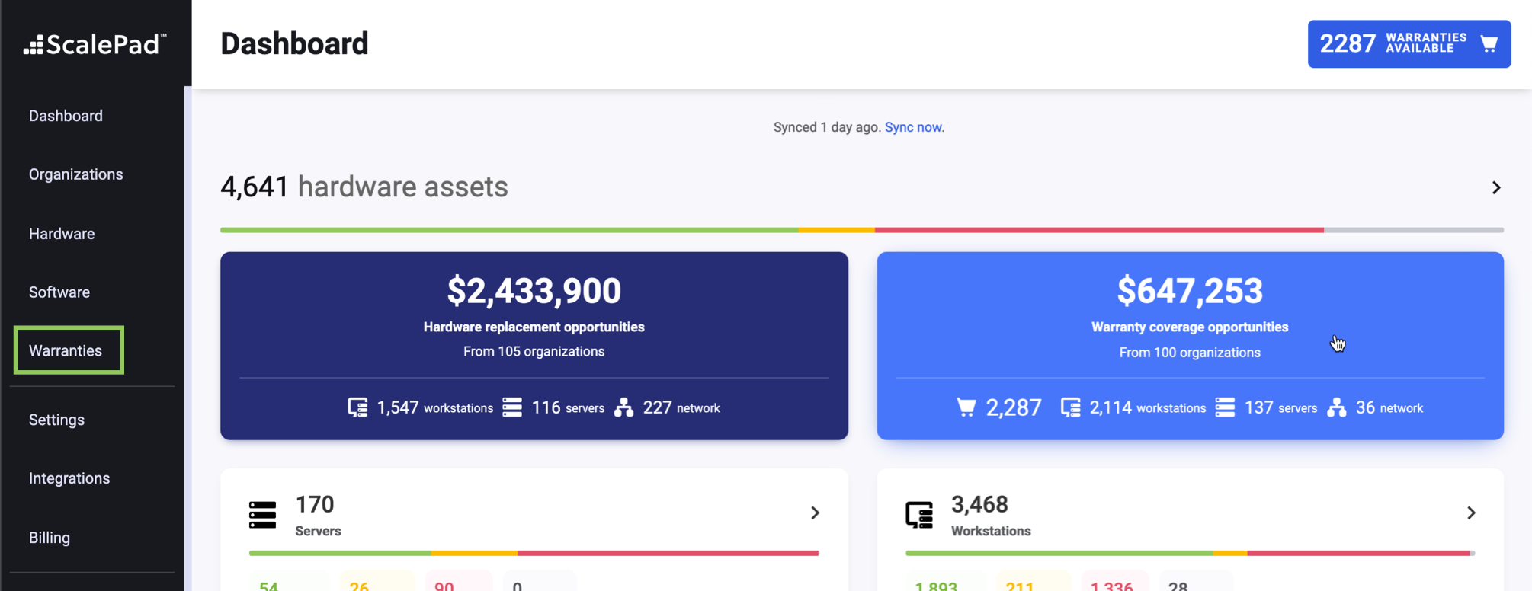
Task: Click workstation icon beside 2,114 workstations
Action: click(x=1070, y=407)
